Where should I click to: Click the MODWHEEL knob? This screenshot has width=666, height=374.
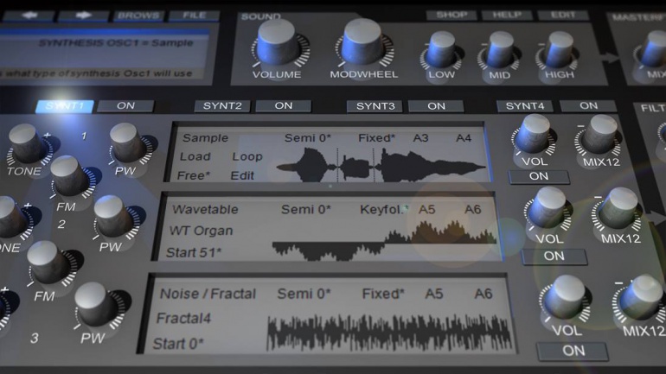point(362,43)
